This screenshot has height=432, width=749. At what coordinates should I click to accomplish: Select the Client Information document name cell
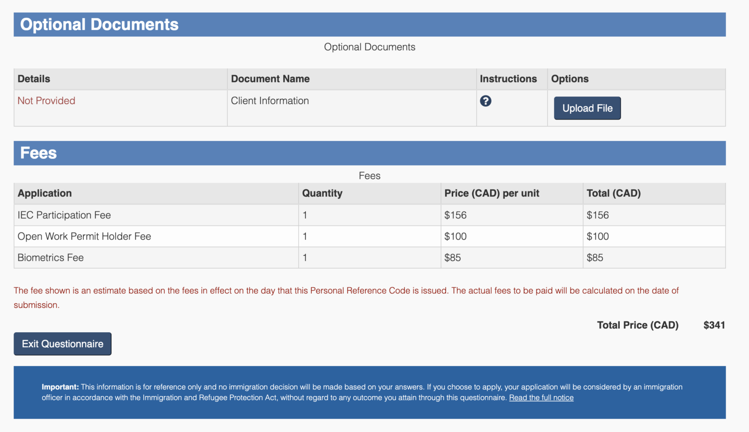pyautogui.click(x=270, y=101)
